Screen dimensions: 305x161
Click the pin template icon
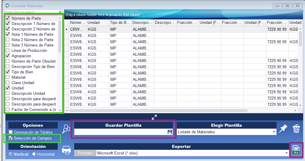(283, 129)
